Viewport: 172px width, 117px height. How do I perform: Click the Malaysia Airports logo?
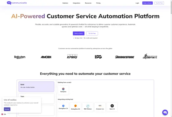150,56
